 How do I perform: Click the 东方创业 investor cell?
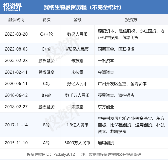pos(106,107)
